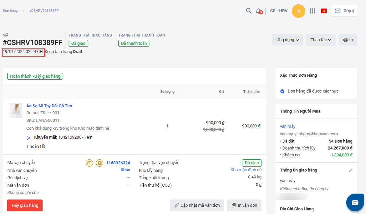Open the apps grid icon
Screen dimensions: 366x214
pos(313,11)
